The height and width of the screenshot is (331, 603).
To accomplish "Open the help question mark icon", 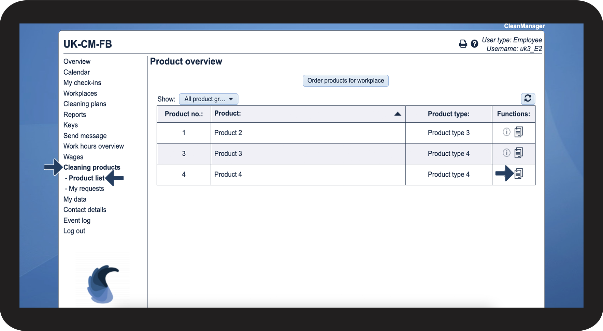I will pyautogui.click(x=474, y=44).
